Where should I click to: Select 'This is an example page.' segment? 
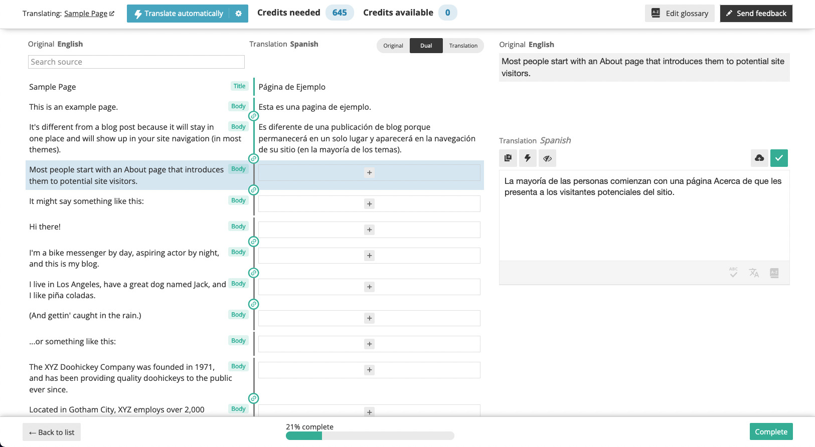pyautogui.click(x=74, y=107)
